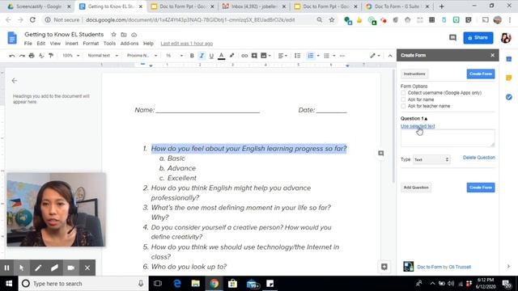Close the document outline with back arrow
The height and width of the screenshot is (291, 518).
(15, 81)
